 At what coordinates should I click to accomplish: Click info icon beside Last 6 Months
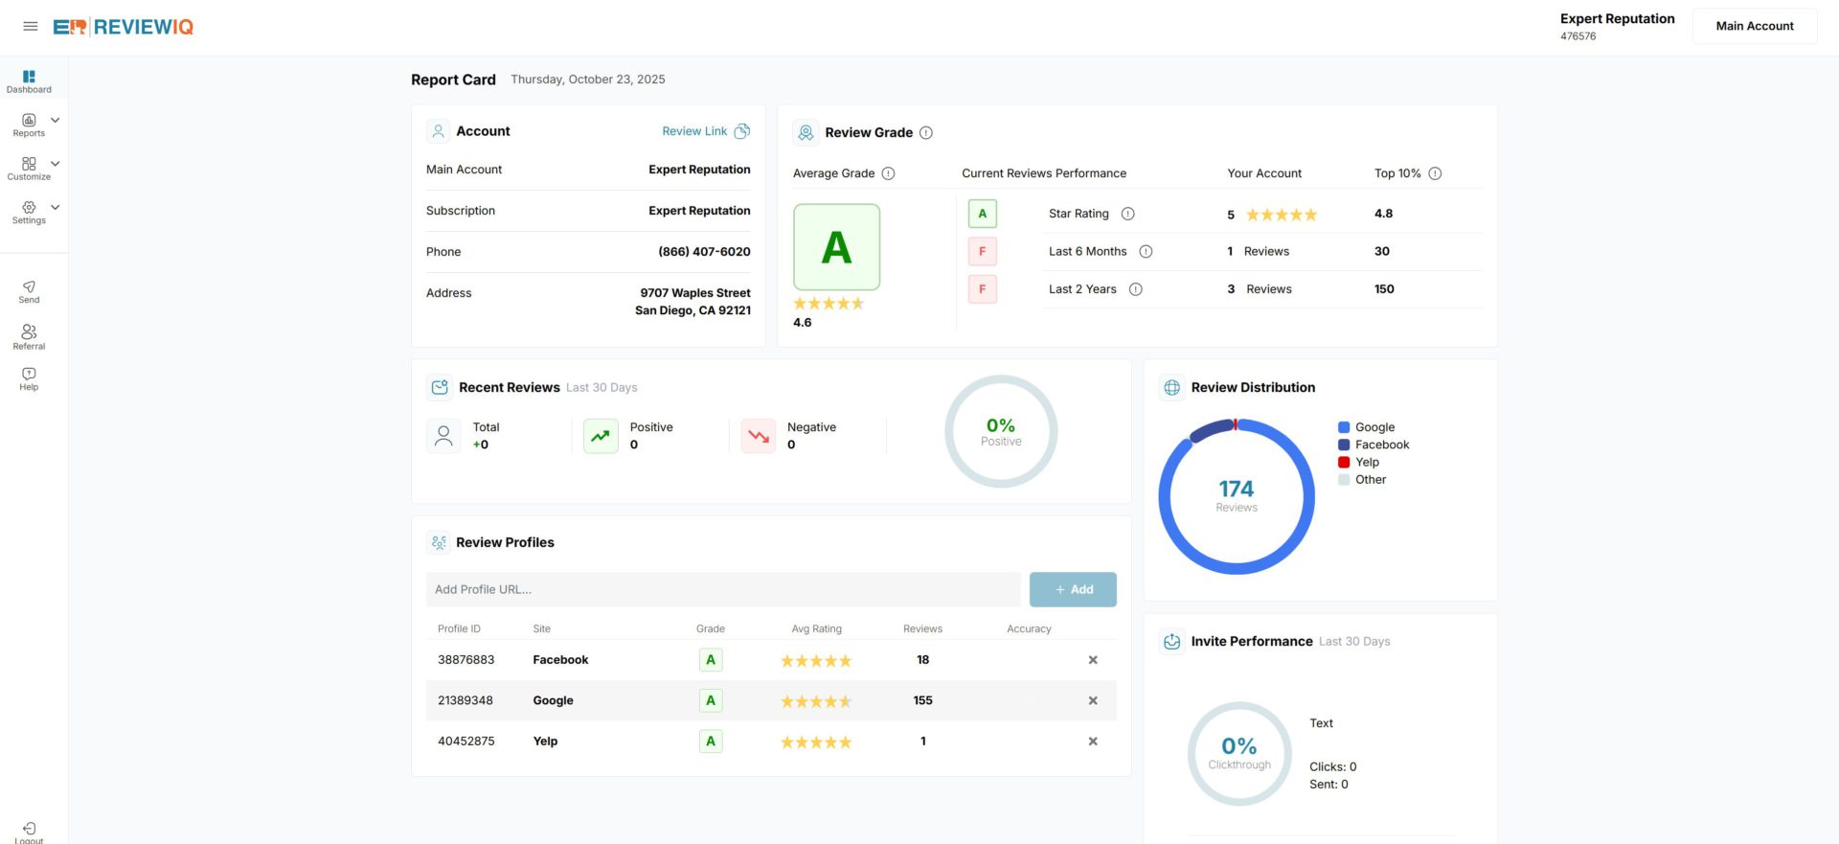click(x=1146, y=252)
